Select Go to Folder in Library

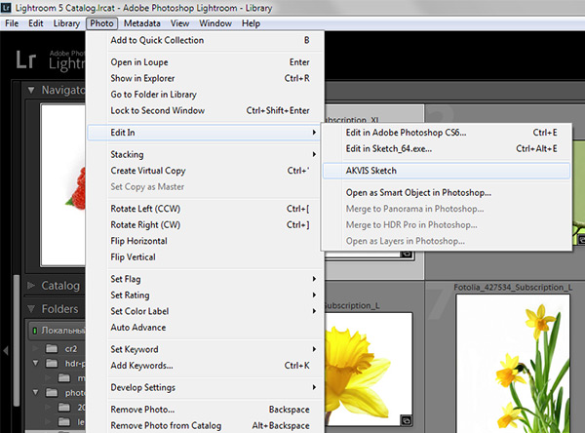tap(205, 95)
